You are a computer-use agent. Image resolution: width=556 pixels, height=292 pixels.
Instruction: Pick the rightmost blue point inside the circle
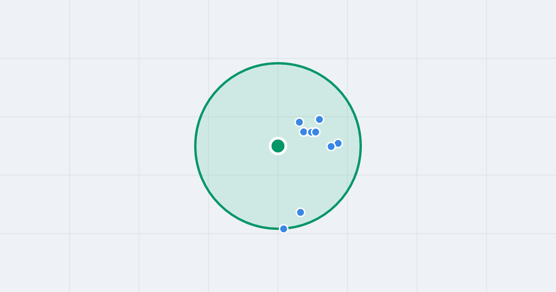tap(338, 143)
